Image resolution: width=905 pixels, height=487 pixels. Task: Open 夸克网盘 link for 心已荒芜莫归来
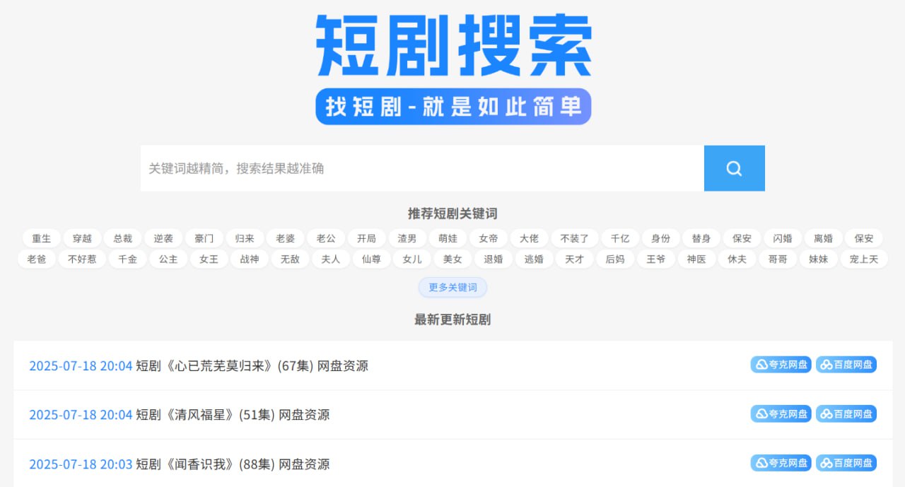click(781, 365)
